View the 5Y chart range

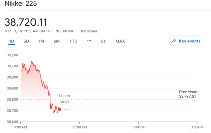(x=104, y=41)
